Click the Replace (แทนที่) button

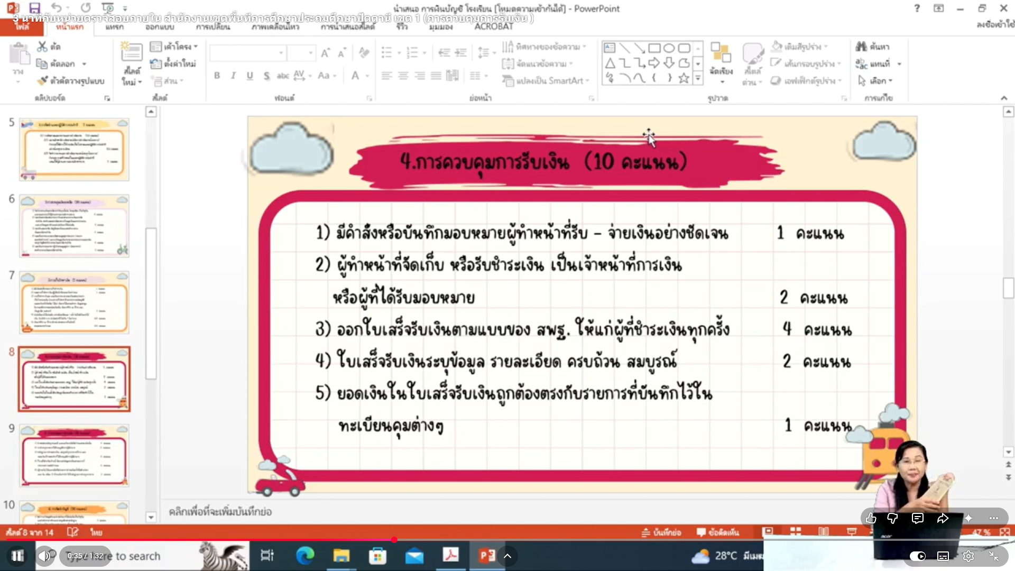tap(879, 63)
